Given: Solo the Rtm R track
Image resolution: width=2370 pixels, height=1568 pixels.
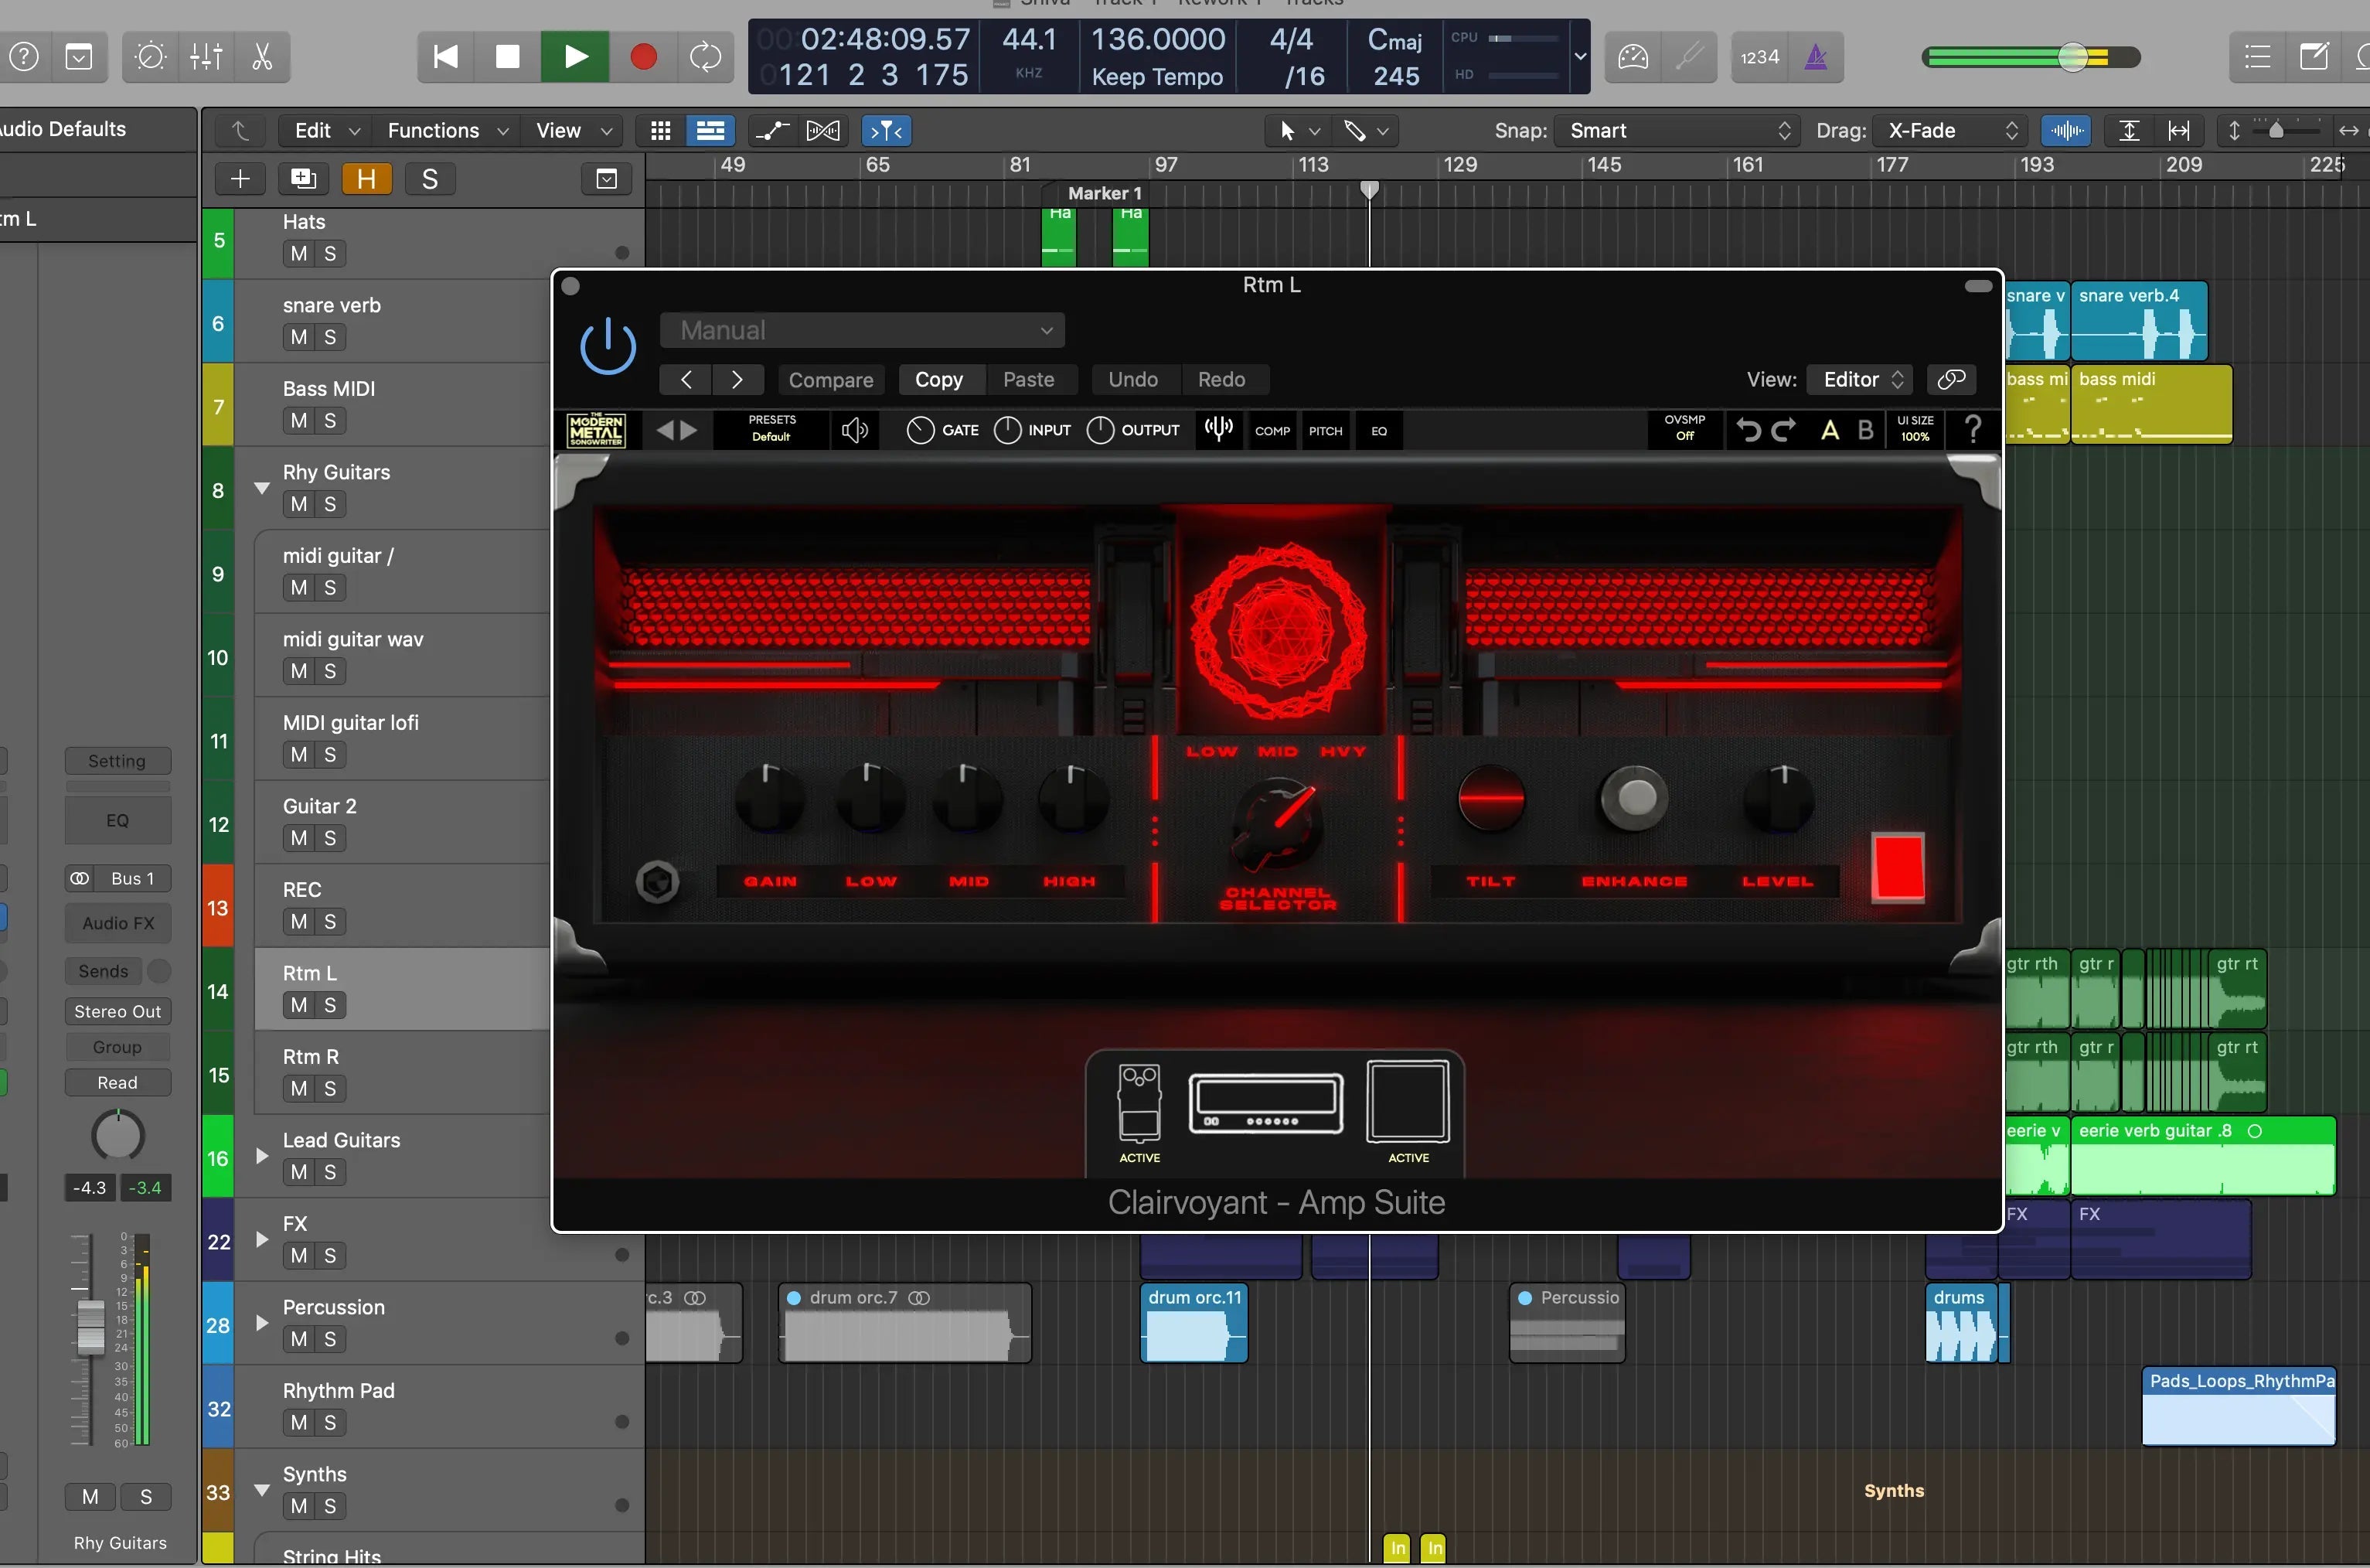Looking at the screenshot, I should point(330,1089).
